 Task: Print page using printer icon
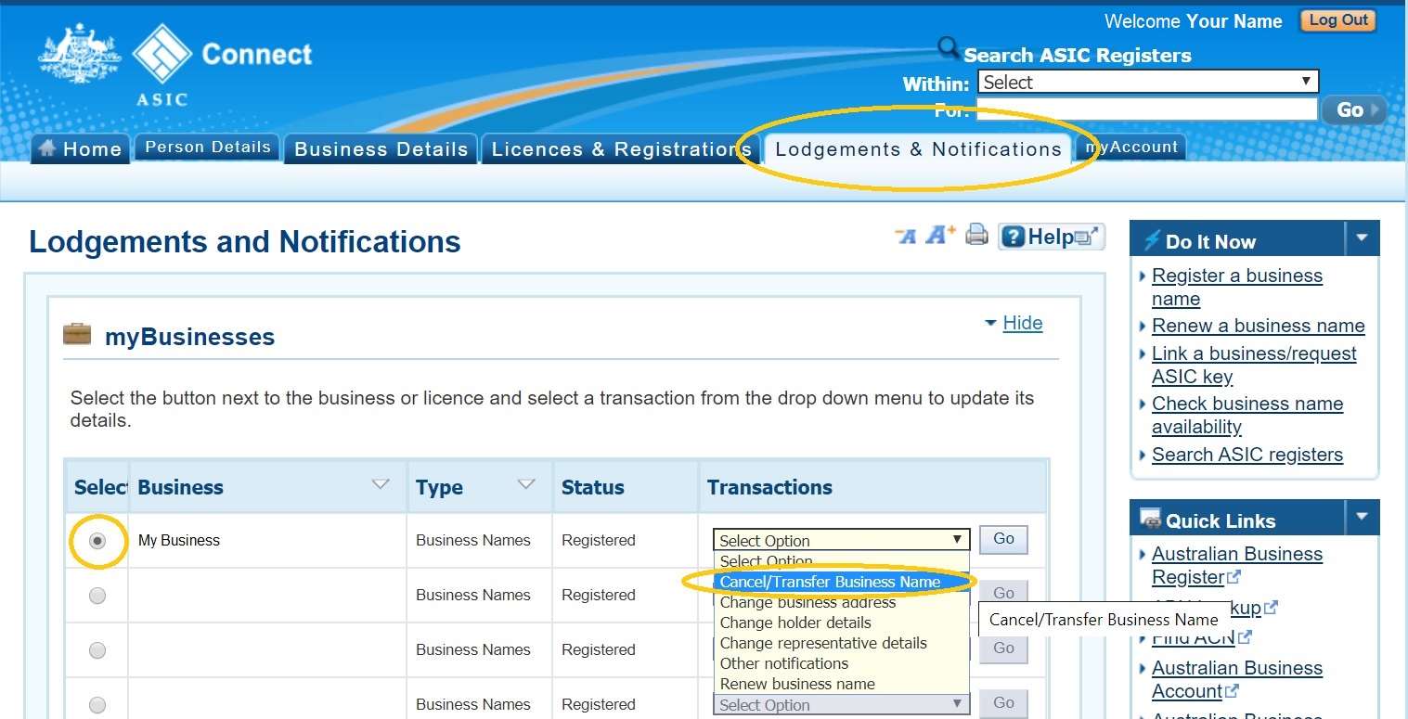pos(976,236)
